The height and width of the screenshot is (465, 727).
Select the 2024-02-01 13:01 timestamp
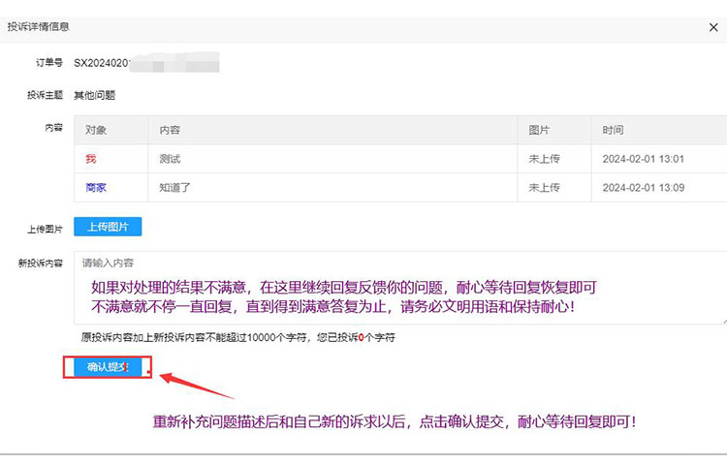click(644, 159)
